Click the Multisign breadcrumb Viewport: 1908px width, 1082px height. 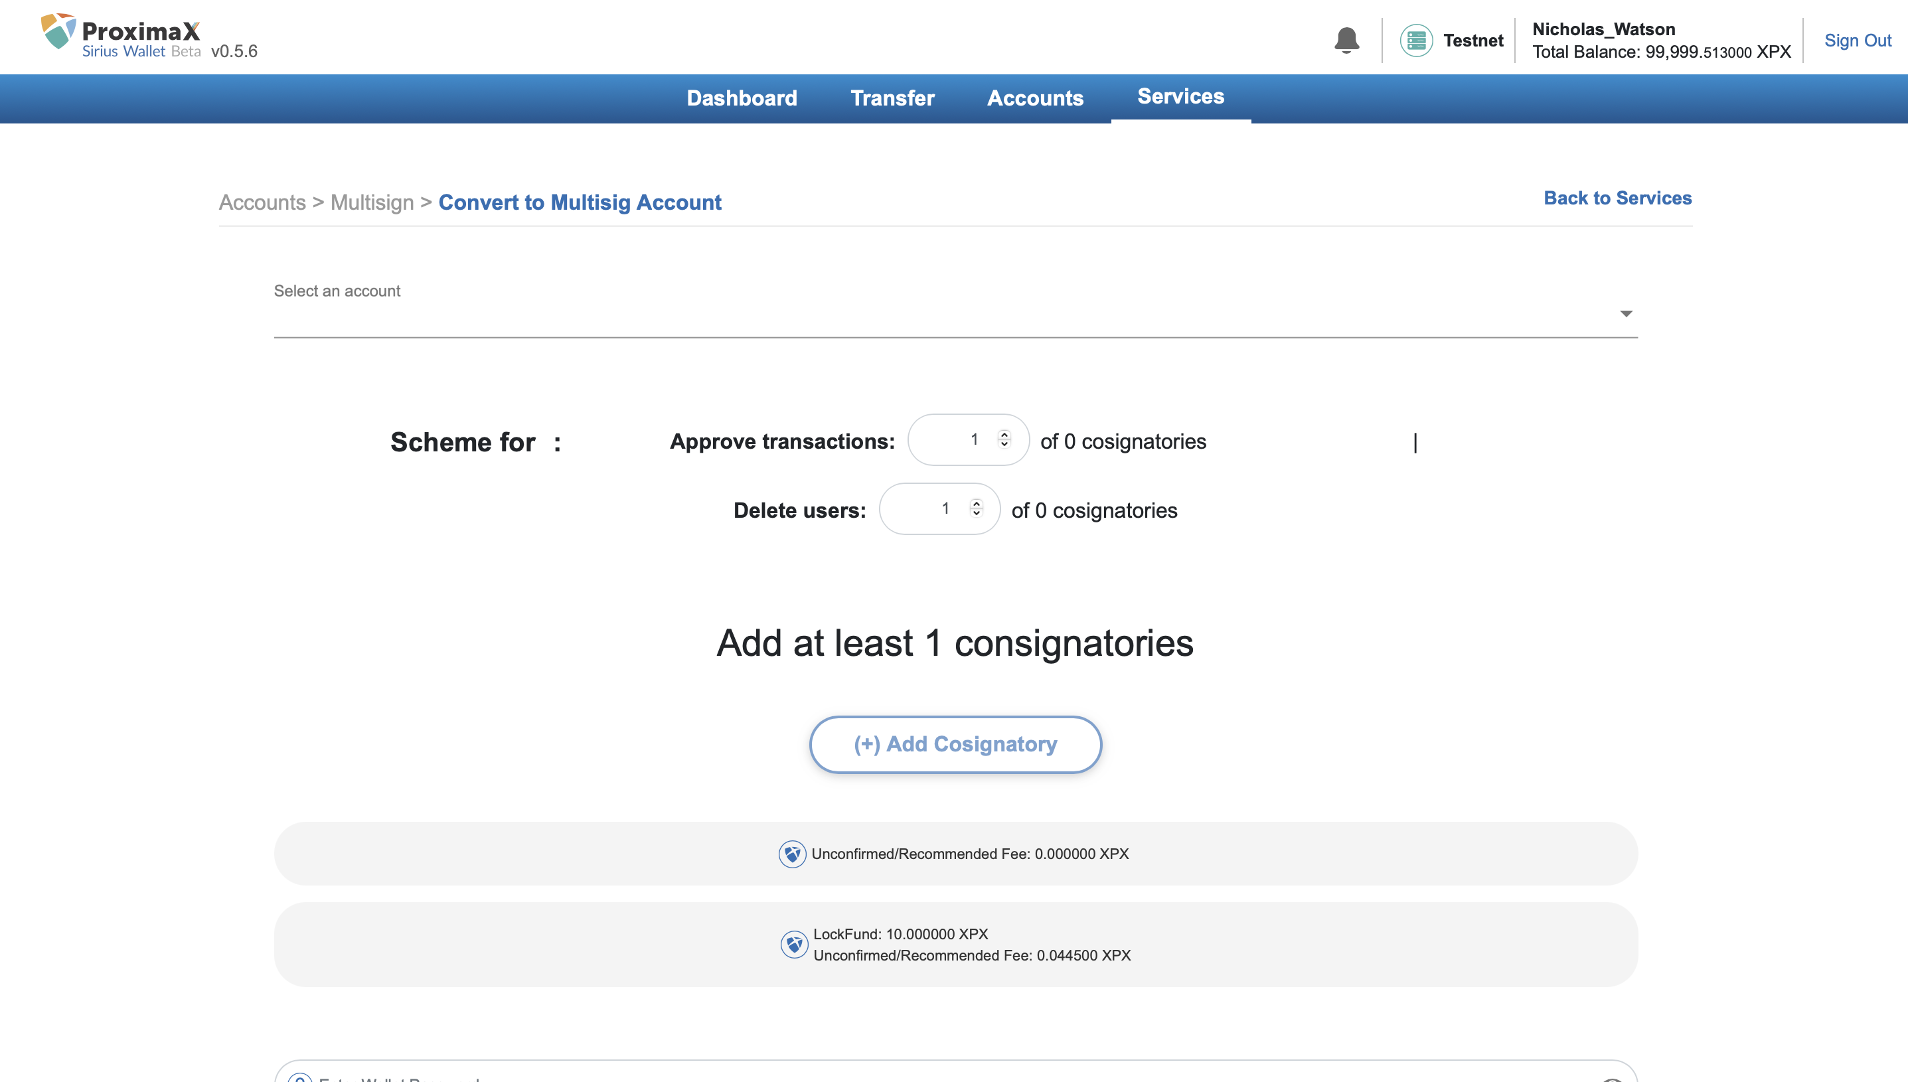372,202
